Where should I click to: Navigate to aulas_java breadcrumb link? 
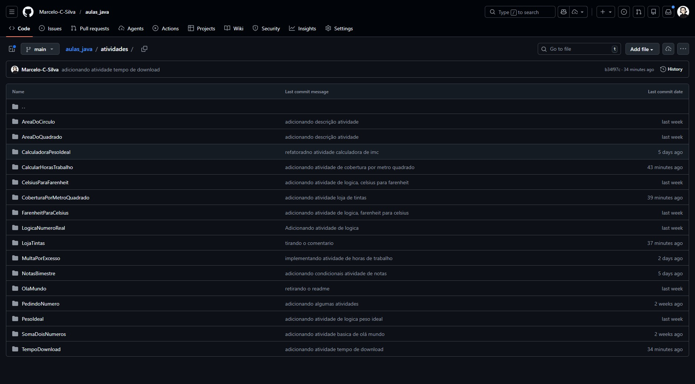pyautogui.click(x=79, y=49)
